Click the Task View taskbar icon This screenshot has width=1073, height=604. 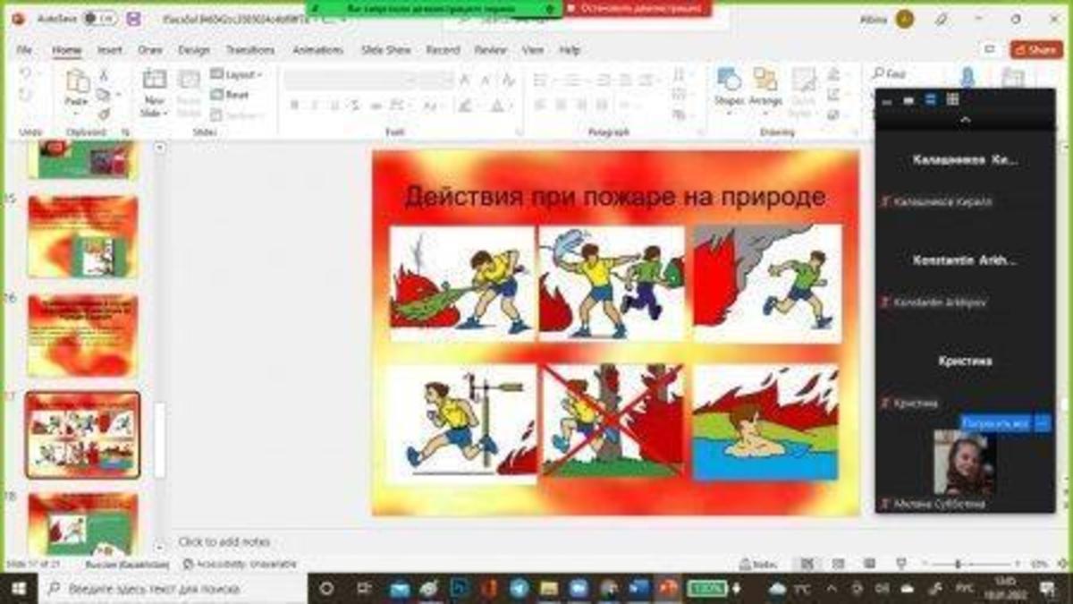point(364,589)
